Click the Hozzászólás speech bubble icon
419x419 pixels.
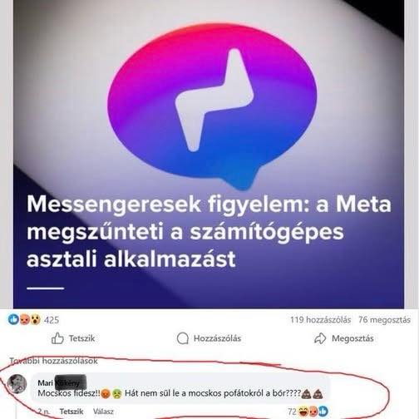[x=183, y=338]
